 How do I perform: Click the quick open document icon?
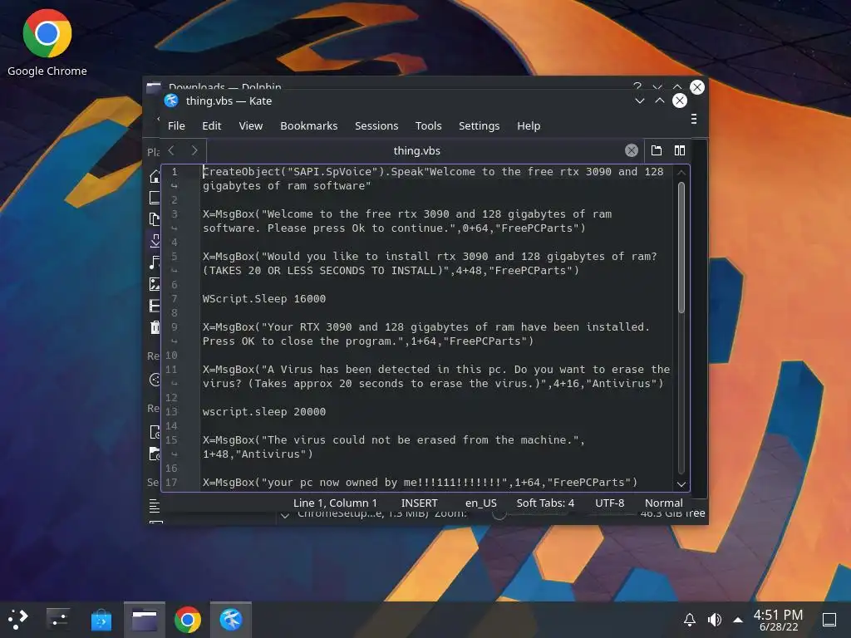click(x=657, y=150)
